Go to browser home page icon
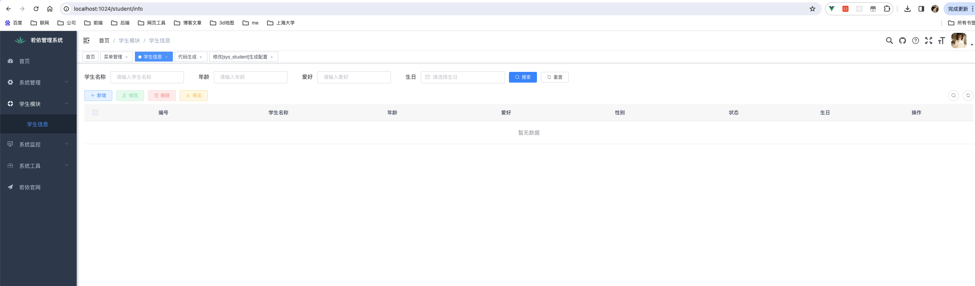 click(50, 9)
